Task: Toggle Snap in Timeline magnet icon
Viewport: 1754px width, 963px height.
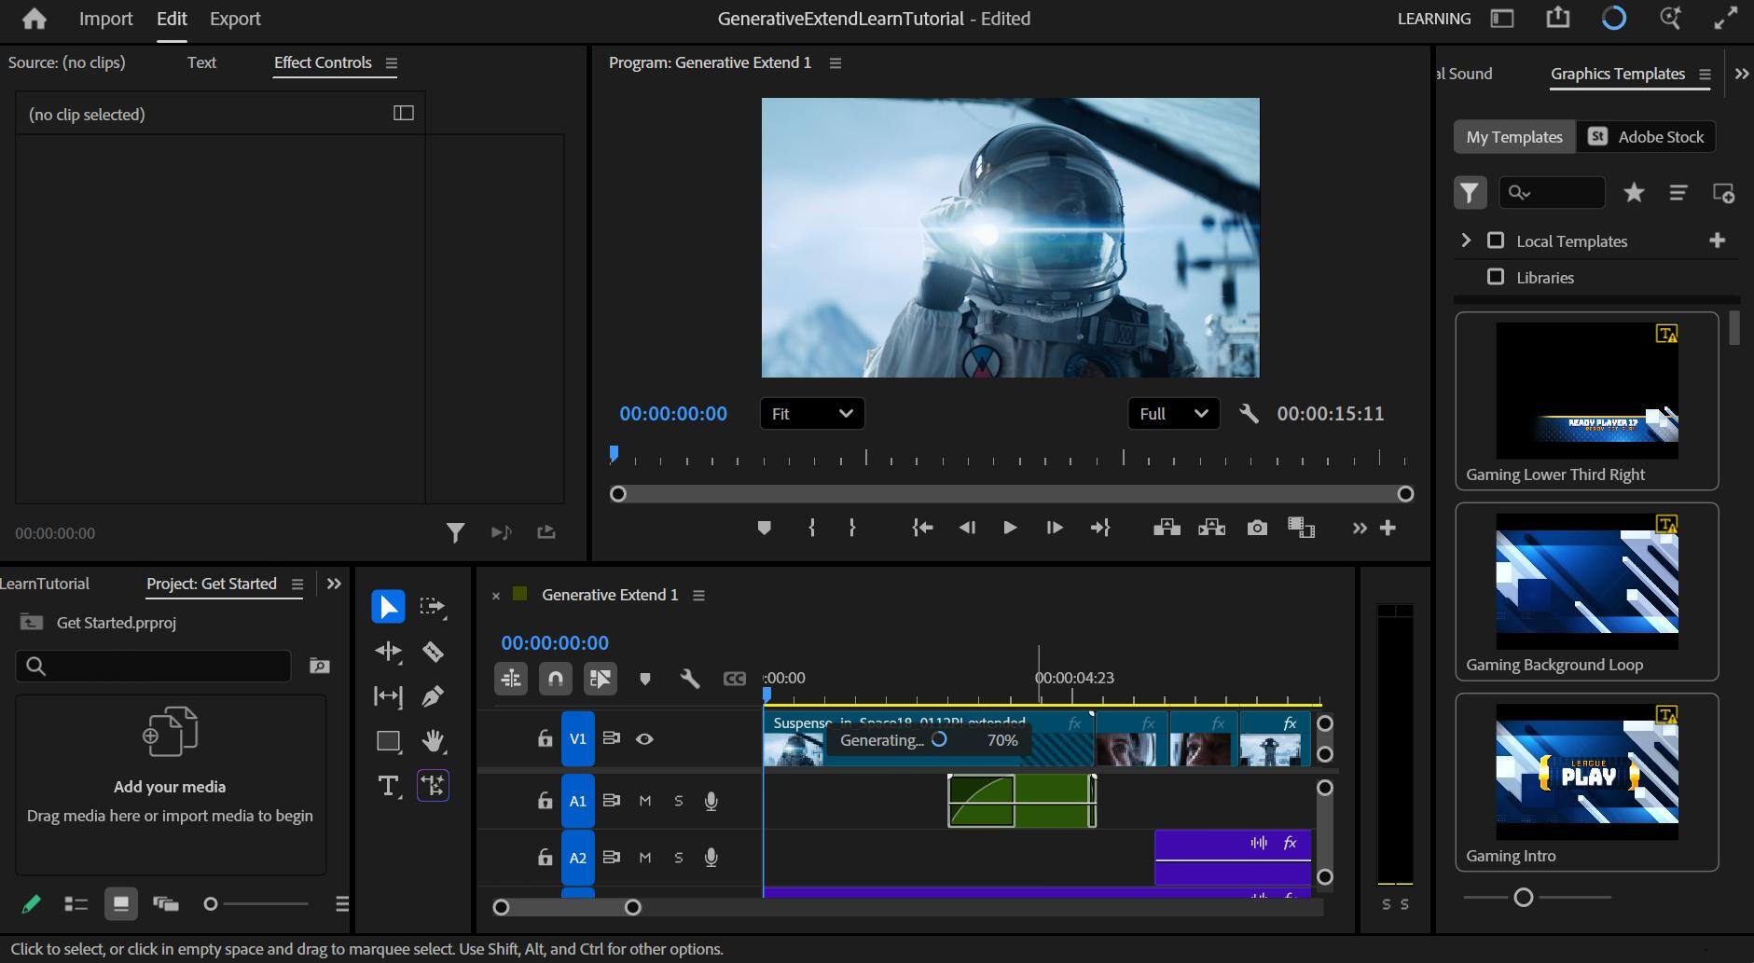Action: point(555,679)
